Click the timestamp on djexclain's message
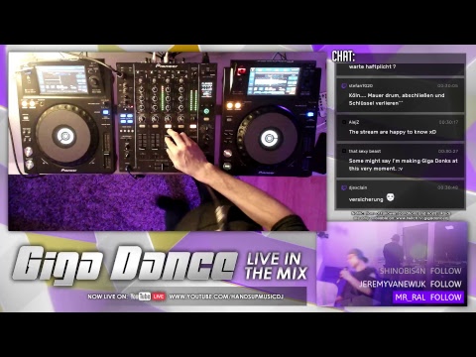This screenshot has height=357, width=476. pos(448,187)
